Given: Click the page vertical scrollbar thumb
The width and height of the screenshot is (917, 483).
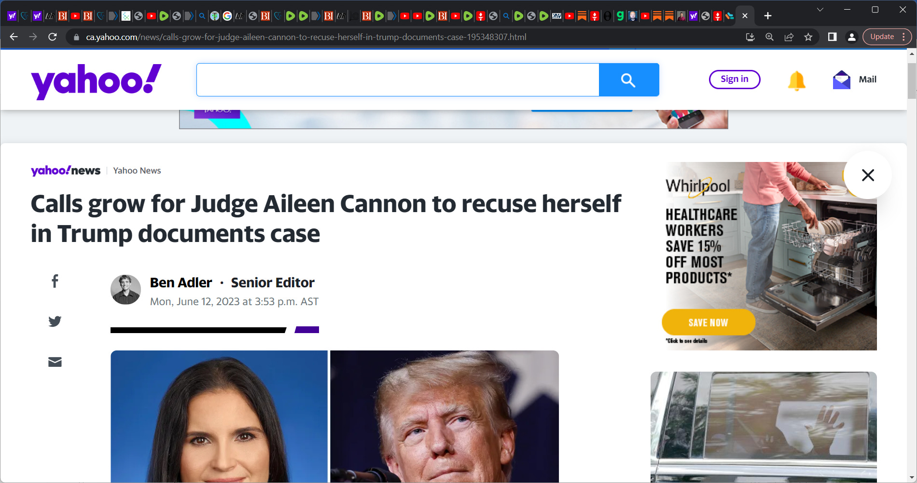Looking at the screenshot, I should pyautogui.click(x=912, y=80).
